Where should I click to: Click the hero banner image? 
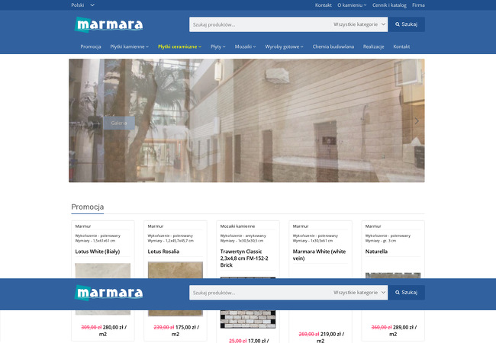pos(246,120)
